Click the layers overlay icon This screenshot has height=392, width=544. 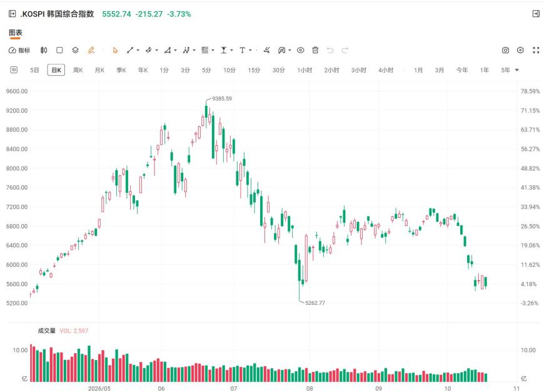pyautogui.click(x=75, y=50)
